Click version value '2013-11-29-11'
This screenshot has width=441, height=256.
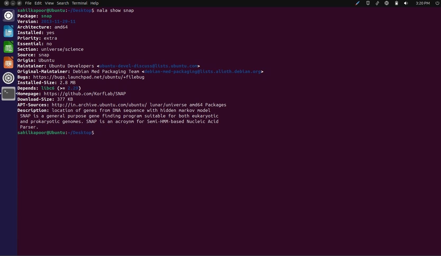58,21
